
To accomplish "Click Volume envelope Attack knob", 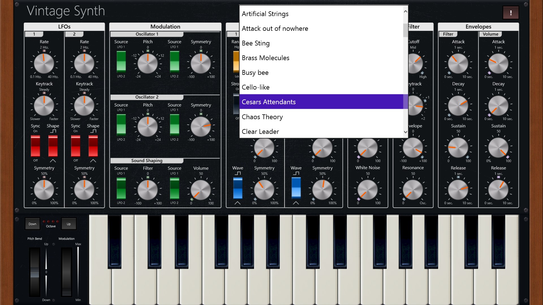I will [498, 63].
